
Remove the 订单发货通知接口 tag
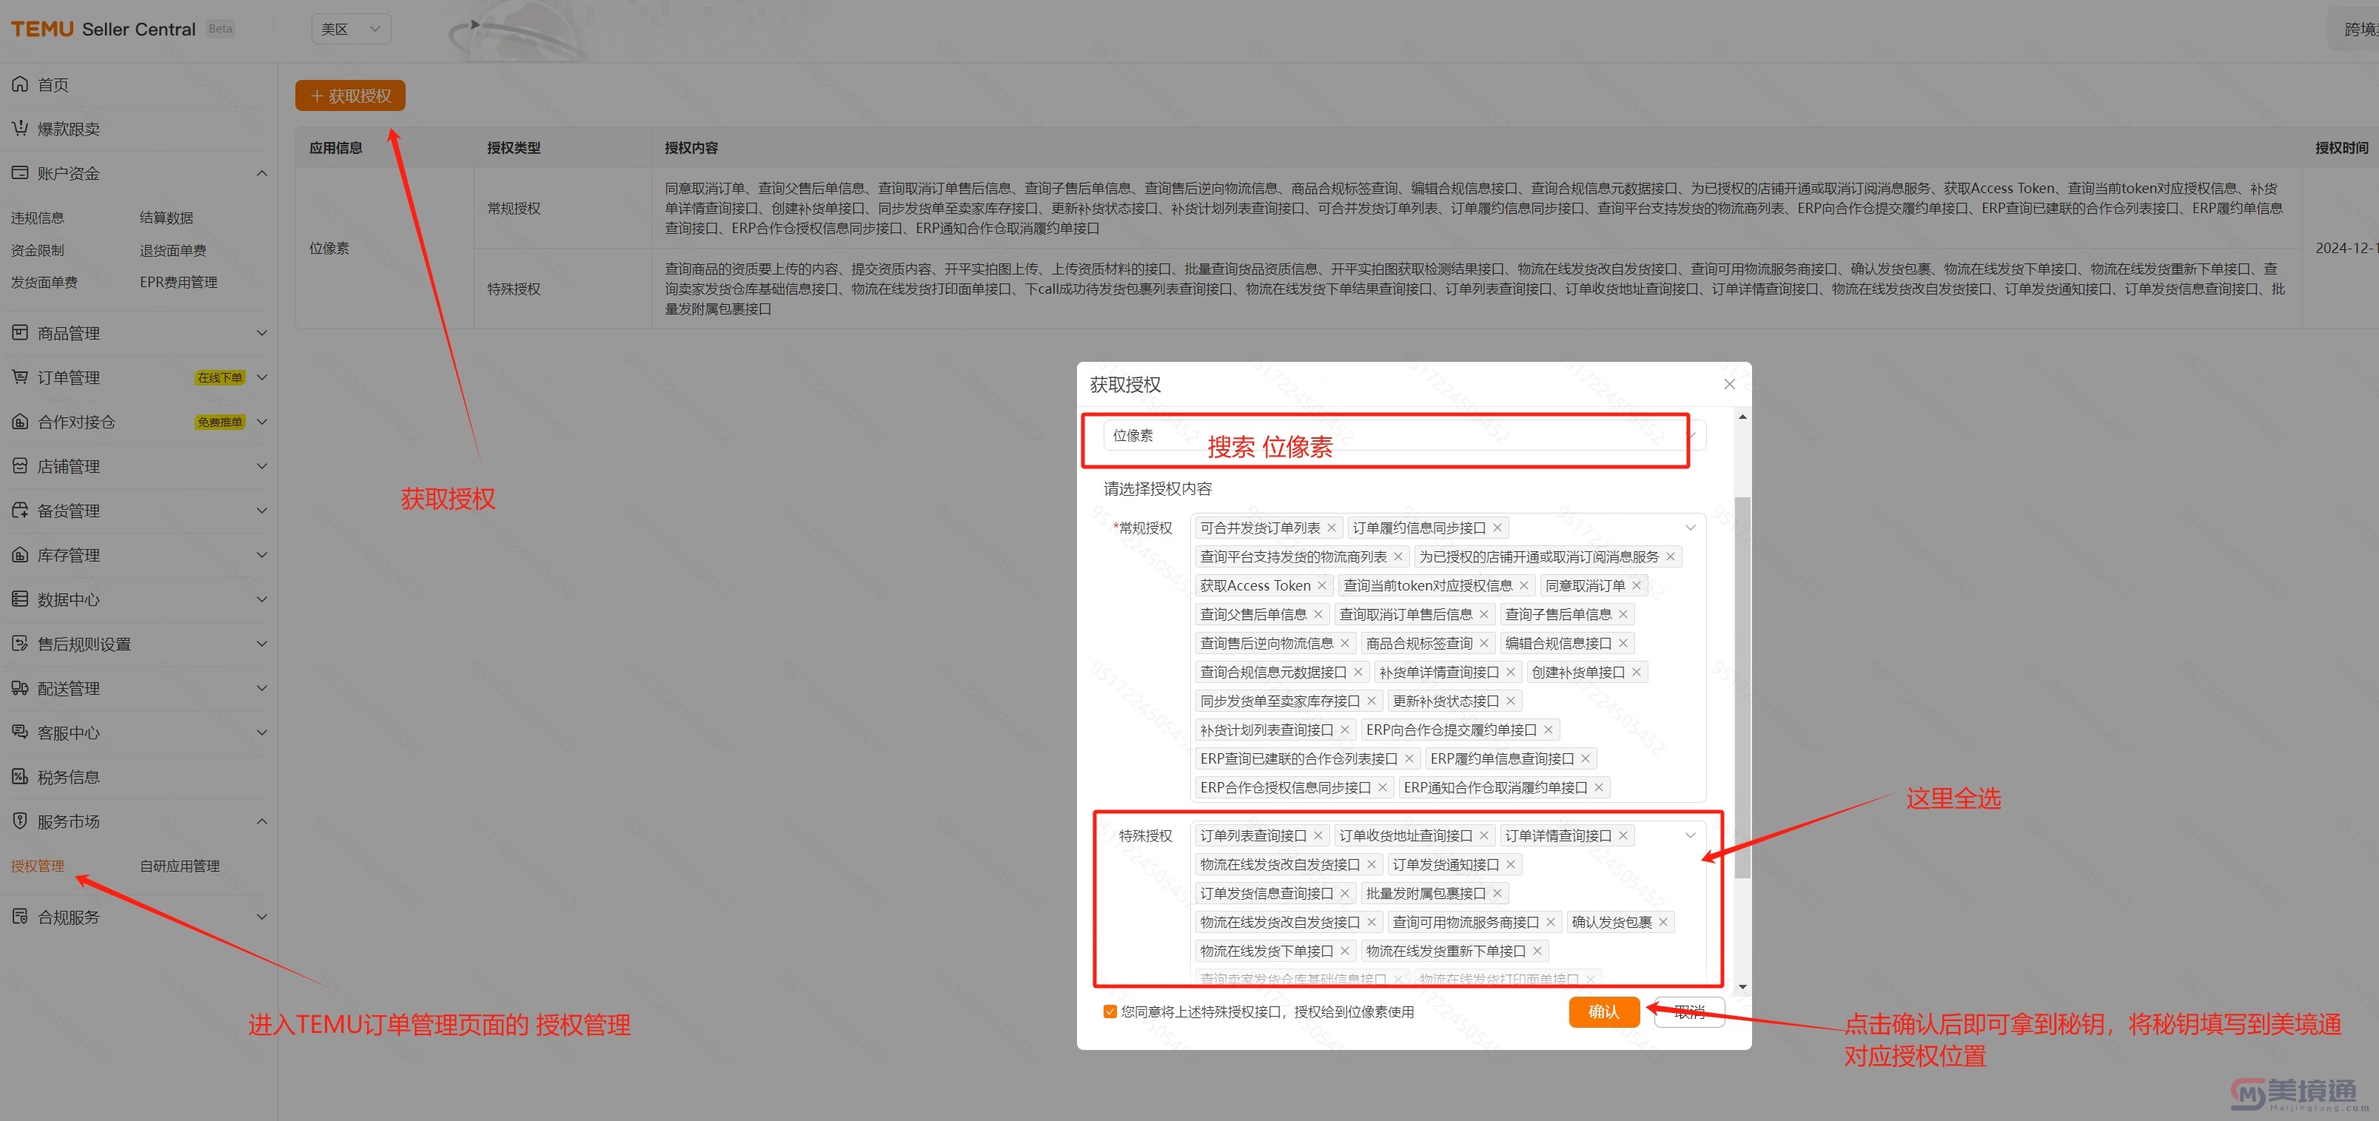(1510, 864)
